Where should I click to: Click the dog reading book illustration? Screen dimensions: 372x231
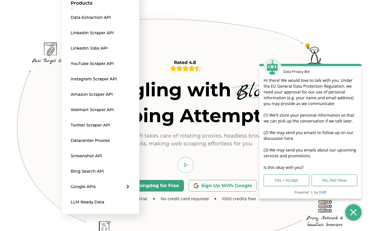314,55
